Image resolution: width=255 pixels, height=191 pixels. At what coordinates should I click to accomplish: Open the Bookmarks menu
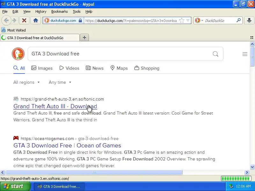coord(60,11)
